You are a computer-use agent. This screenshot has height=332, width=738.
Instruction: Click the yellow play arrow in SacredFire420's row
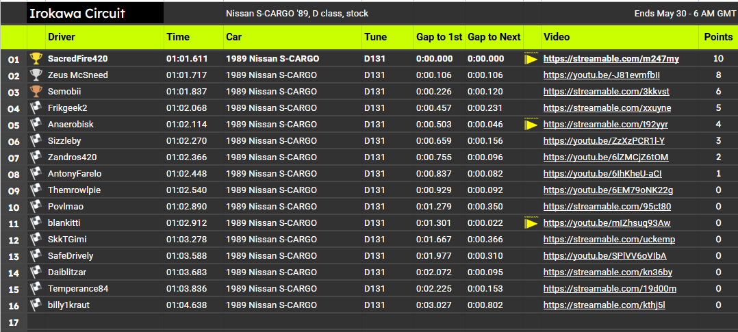pyautogui.click(x=531, y=59)
